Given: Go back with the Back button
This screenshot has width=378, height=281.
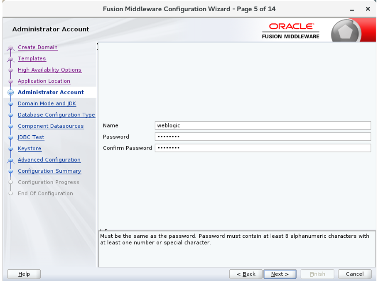Looking at the screenshot, I should click(245, 274).
